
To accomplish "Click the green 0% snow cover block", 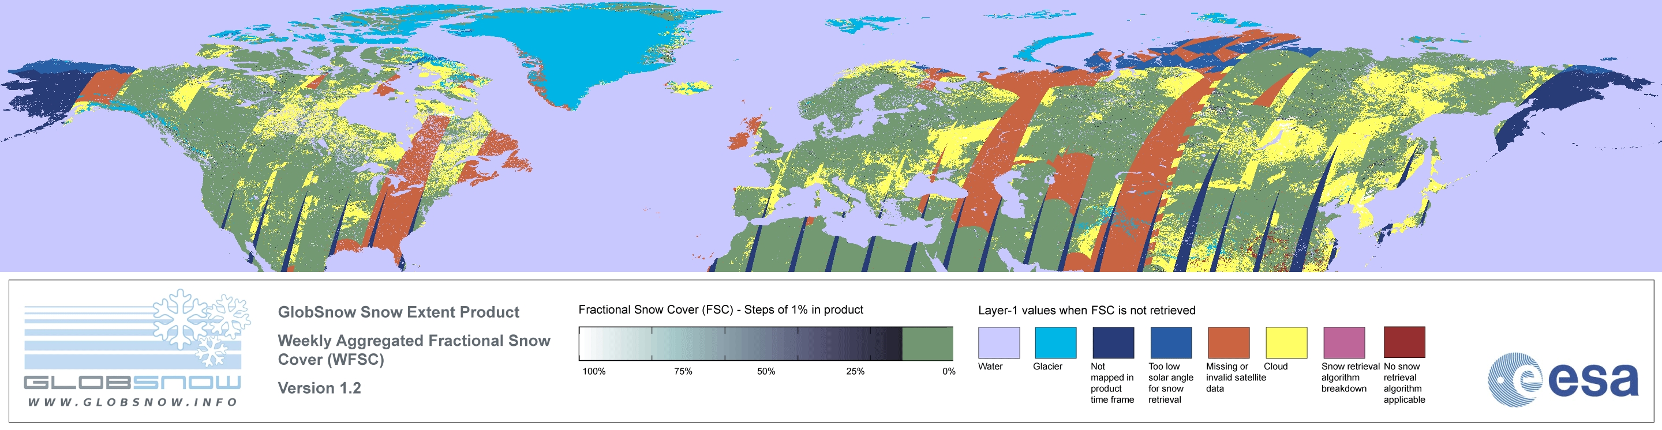I will pos(927,344).
